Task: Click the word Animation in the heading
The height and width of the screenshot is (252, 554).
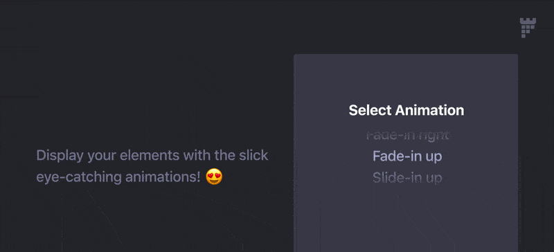Action: 429,110
